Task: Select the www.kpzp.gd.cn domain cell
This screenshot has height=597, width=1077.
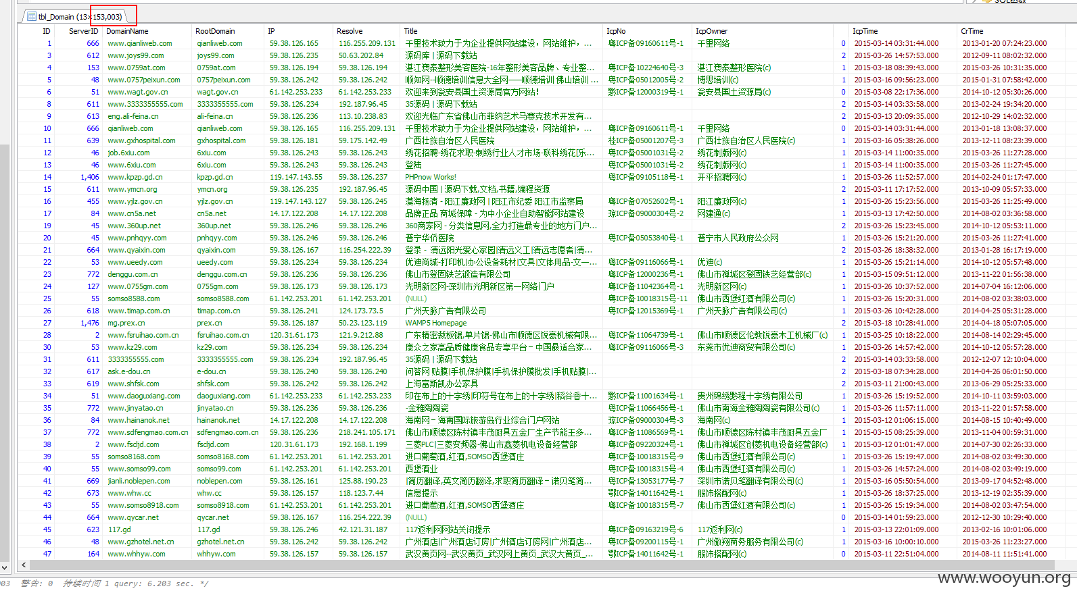Action: (135, 177)
